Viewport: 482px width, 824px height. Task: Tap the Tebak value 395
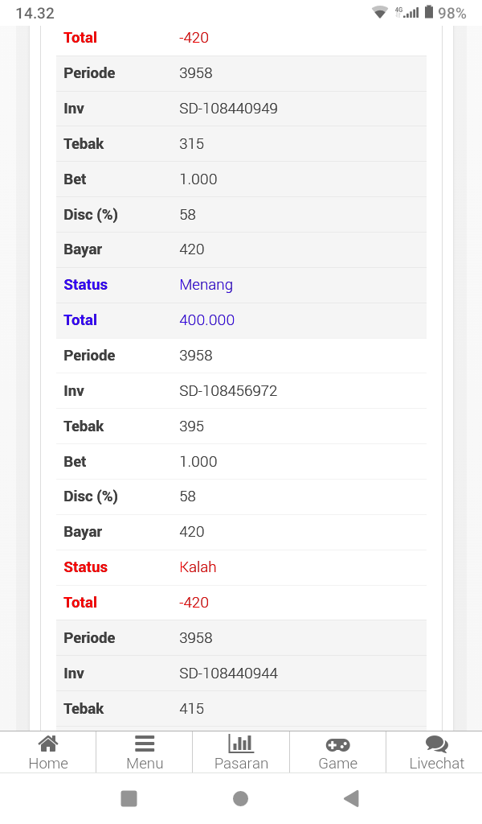point(191,426)
